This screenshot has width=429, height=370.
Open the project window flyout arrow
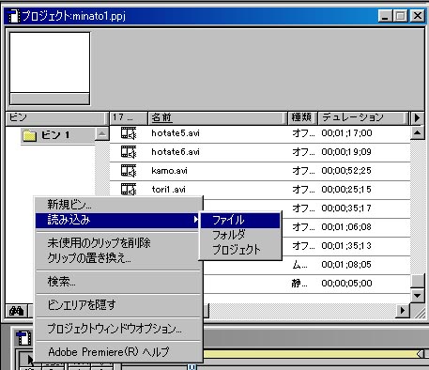[x=417, y=118]
